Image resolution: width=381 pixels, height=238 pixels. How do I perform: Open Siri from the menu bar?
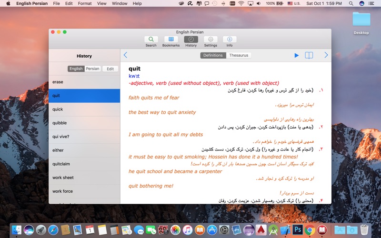tap(361, 3)
